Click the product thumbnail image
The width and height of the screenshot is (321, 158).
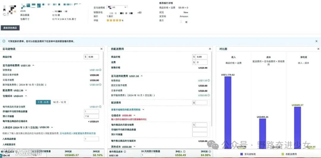coord(10,10)
